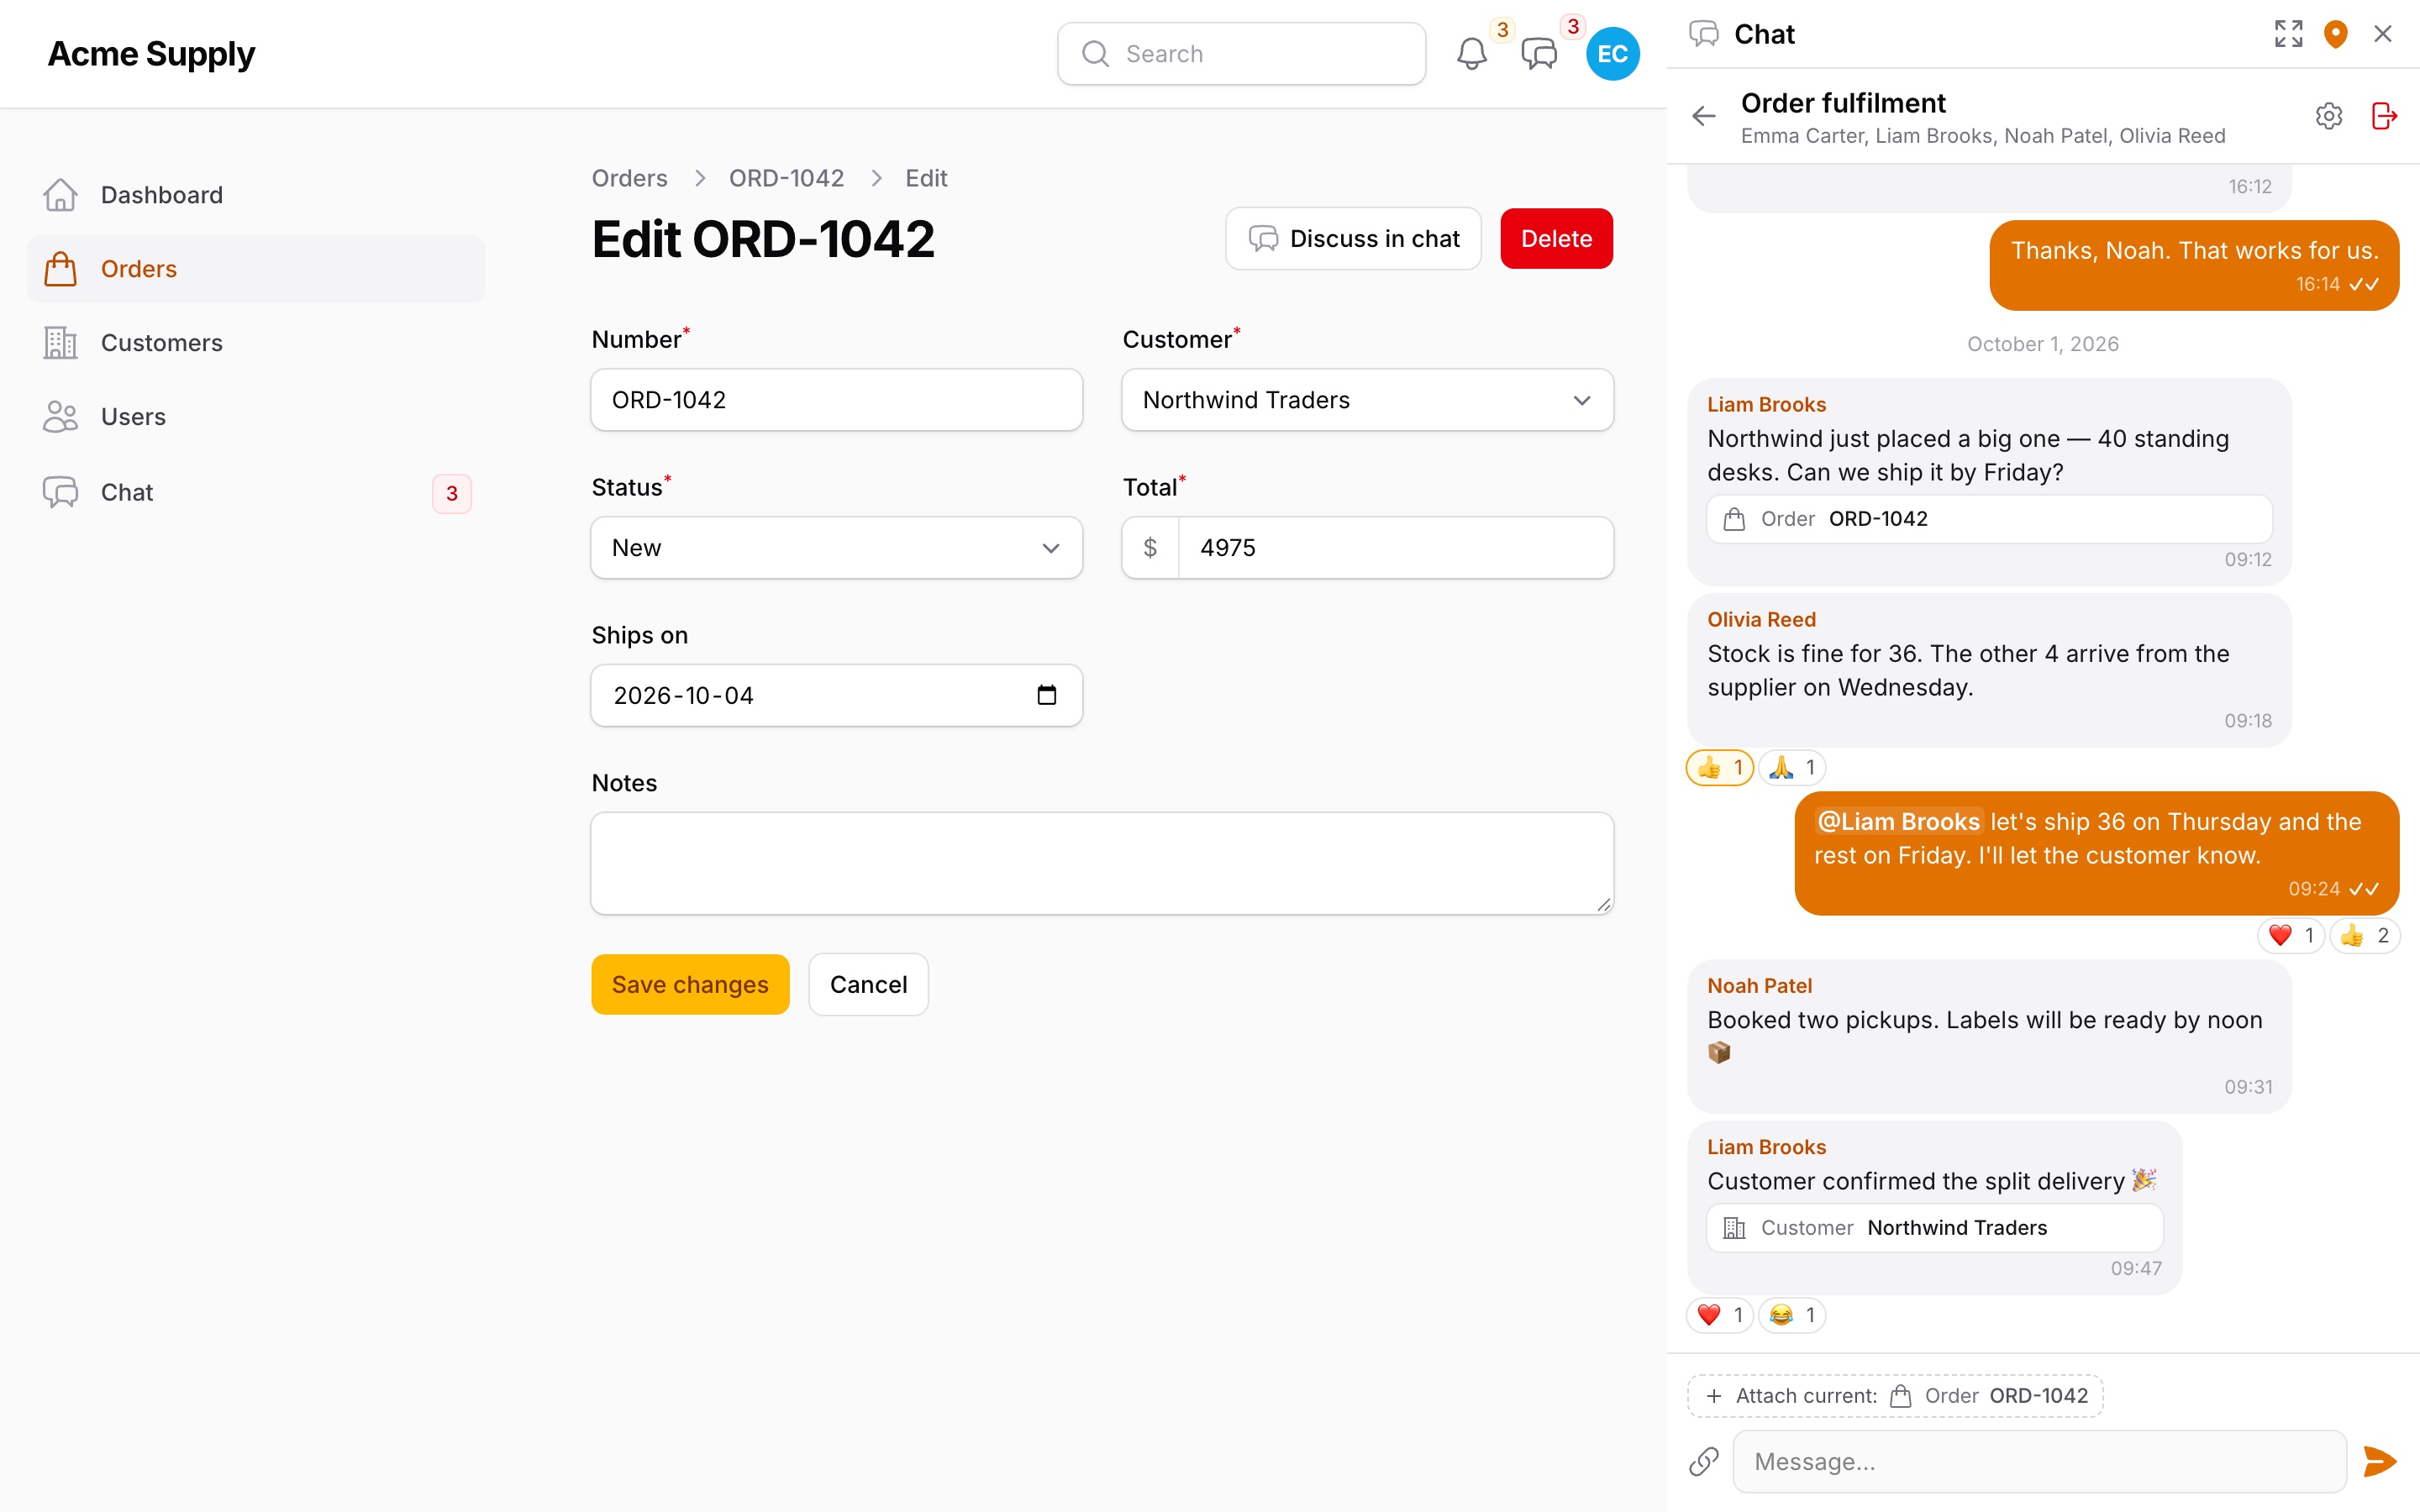The height and width of the screenshot is (1512, 2420).
Task: Open the Status dropdown
Action: click(x=836, y=548)
